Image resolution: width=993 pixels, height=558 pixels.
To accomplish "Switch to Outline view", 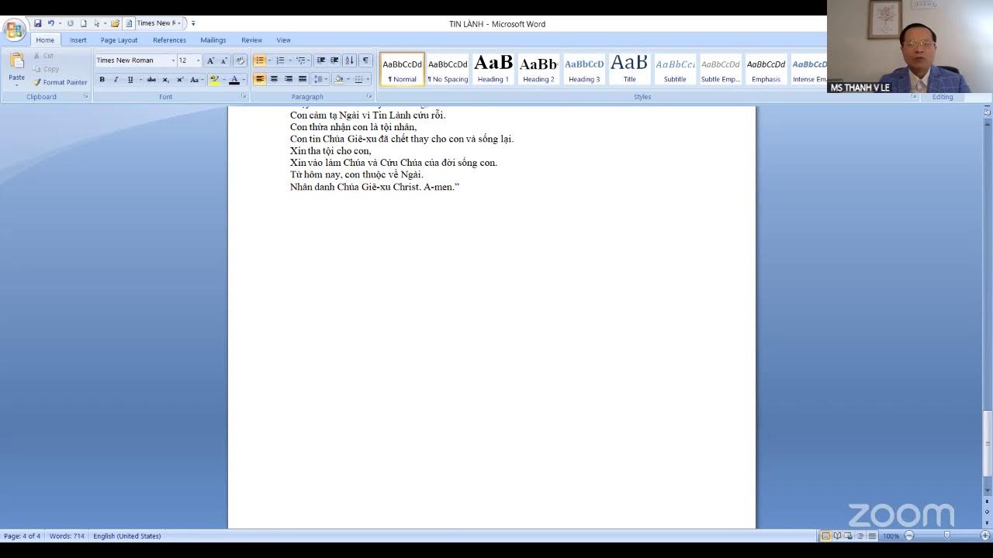I will 860,536.
